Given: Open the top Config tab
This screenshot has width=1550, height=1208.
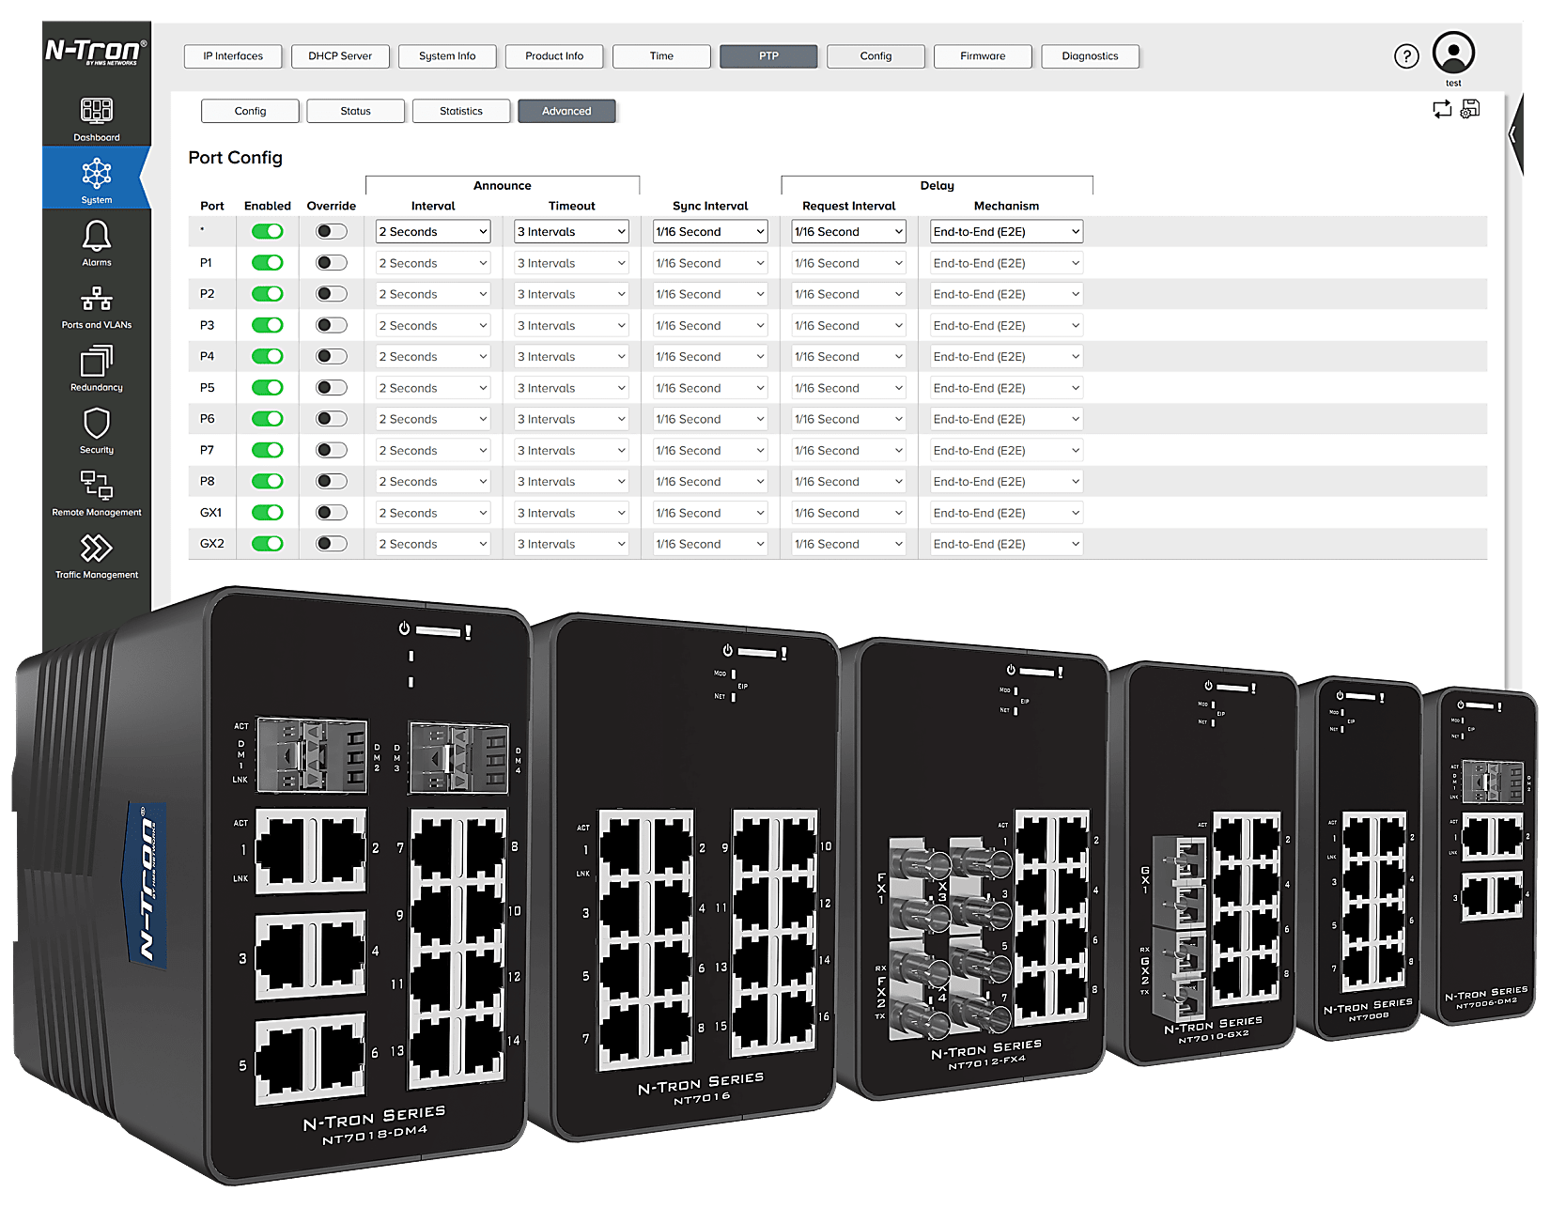Looking at the screenshot, I should point(876,56).
